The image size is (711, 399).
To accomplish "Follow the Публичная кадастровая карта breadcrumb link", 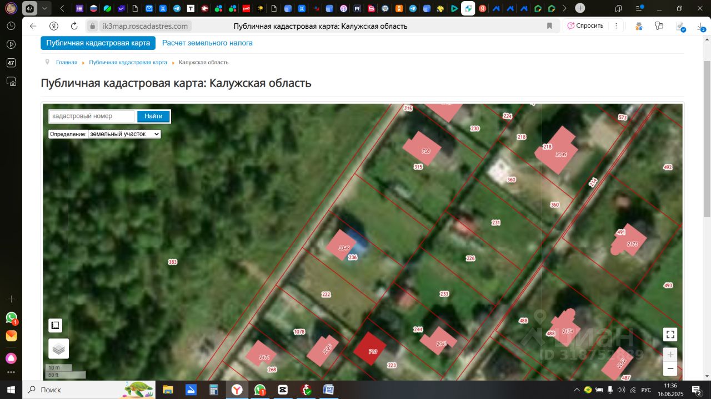I will pyautogui.click(x=128, y=63).
